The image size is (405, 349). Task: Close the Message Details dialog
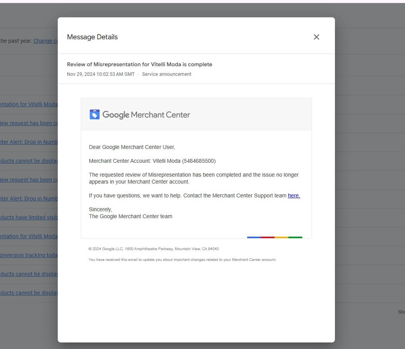316,37
